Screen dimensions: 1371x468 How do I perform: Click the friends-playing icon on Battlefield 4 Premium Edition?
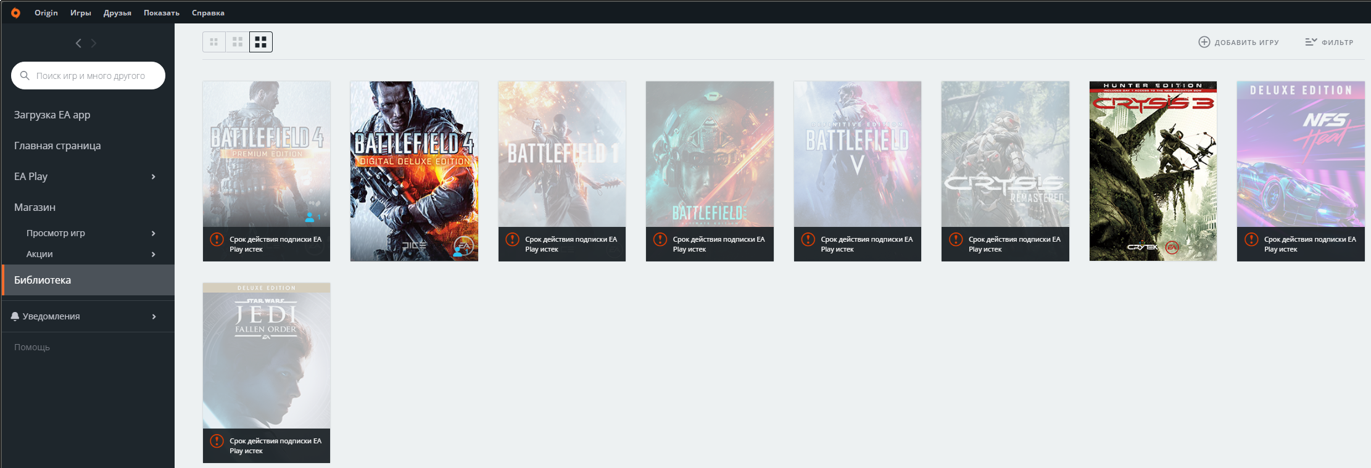(310, 217)
